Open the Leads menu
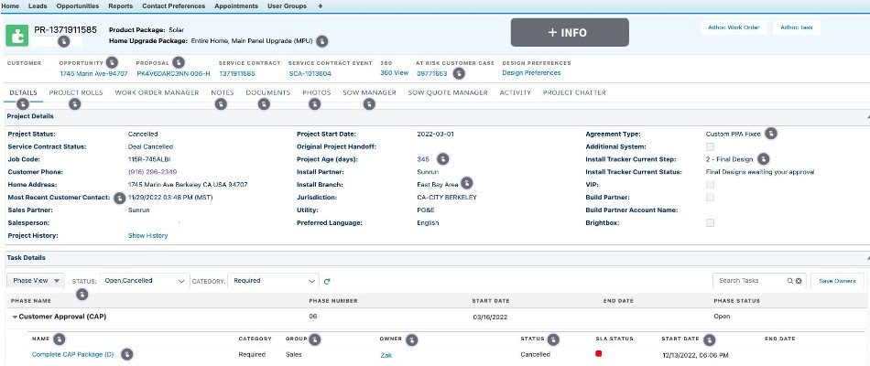 click(38, 6)
